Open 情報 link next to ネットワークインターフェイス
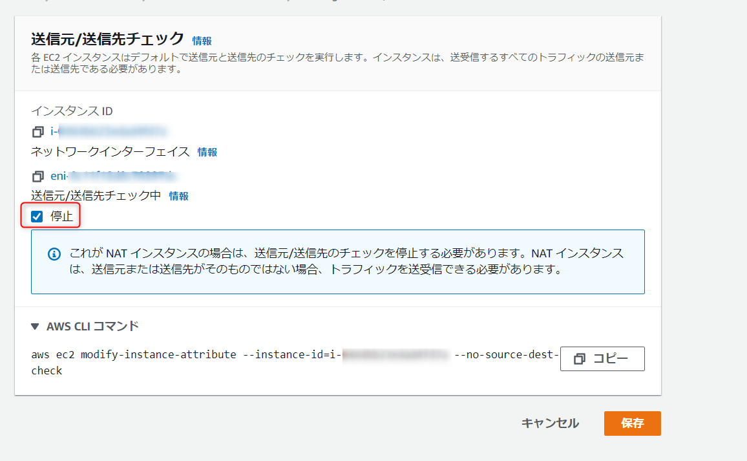Screen dimensions: 747x461 207,152
